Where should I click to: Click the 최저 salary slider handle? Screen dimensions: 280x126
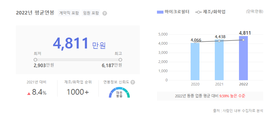click(x=35, y=60)
